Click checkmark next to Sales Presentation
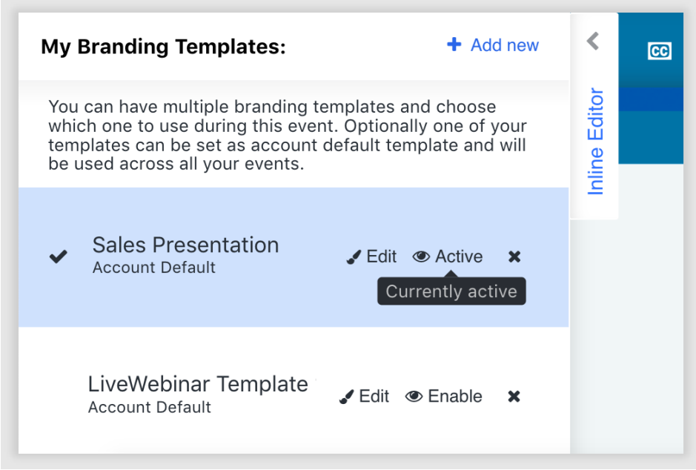The height and width of the screenshot is (470, 696). coord(59,256)
